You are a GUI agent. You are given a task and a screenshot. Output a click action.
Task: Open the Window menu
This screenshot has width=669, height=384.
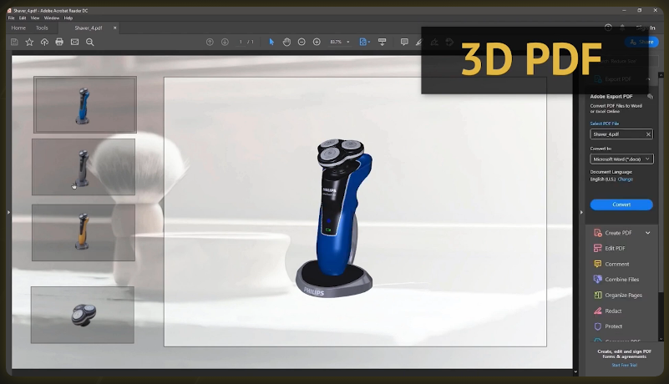[52, 18]
